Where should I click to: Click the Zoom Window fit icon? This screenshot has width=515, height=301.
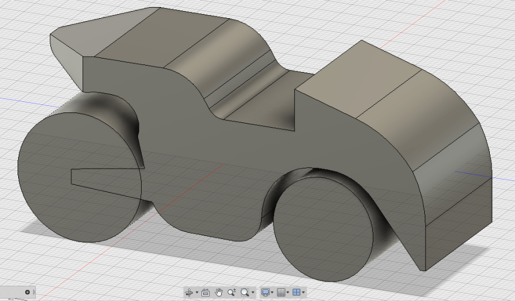pyautogui.click(x=245, y=292)
